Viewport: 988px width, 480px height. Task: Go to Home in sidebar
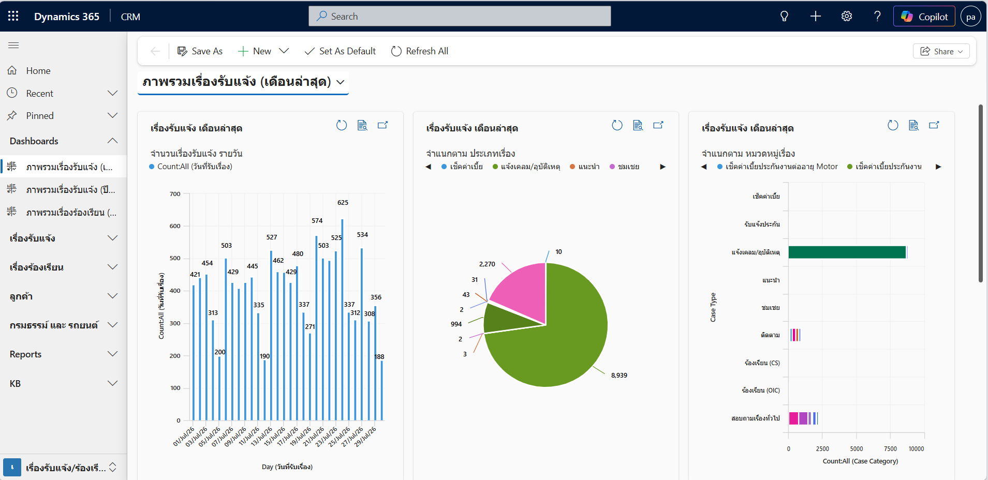coord(63,71)
